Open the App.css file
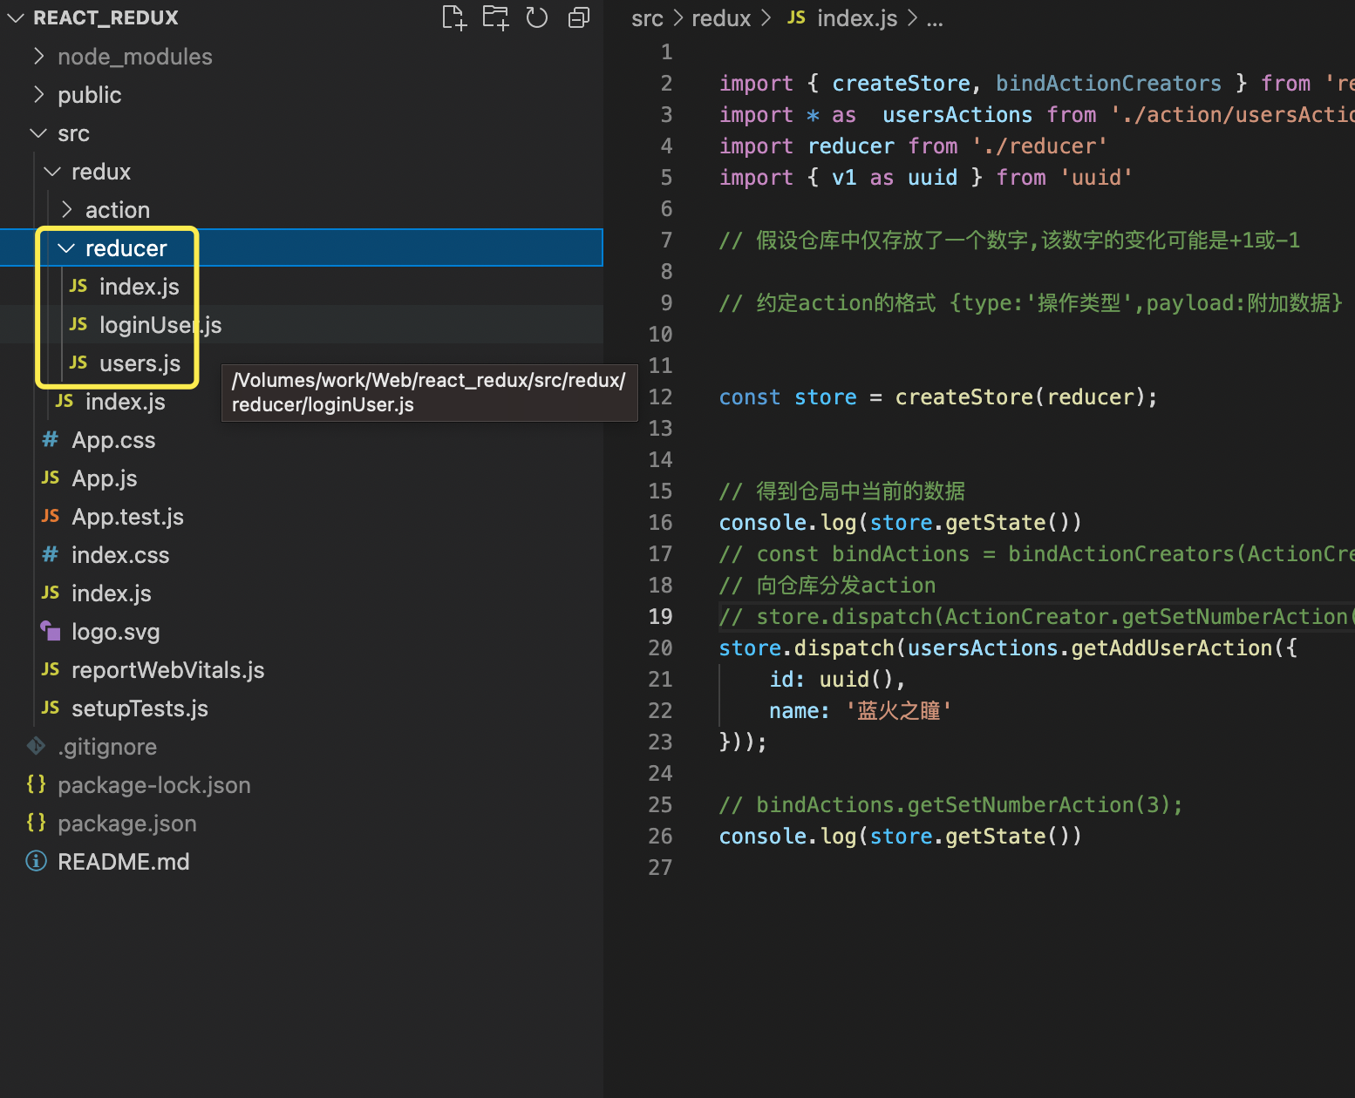1355x1098 pixels. coord(302,440)
